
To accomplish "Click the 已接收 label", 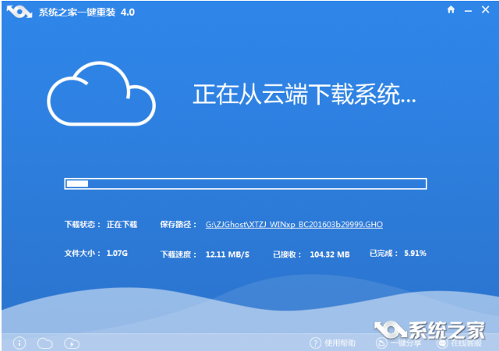I will tap(287, 254).
